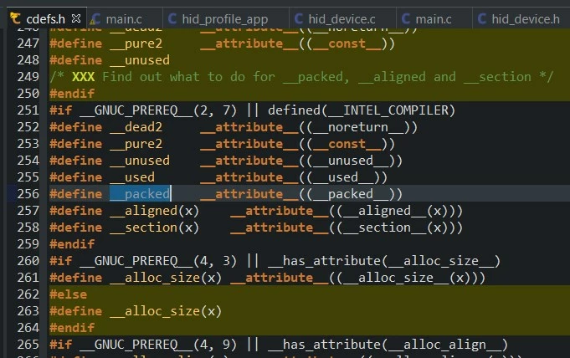Click line number 247 in the gutter
Screen dimensions: 570x358
tap(28, 43)
